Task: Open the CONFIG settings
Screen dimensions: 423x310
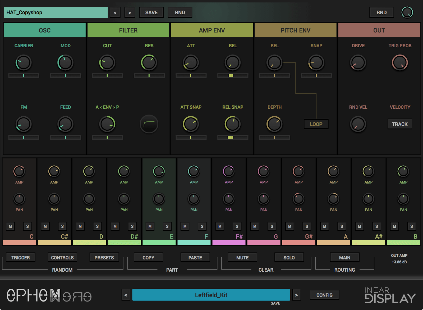Action: pos(324,295)
